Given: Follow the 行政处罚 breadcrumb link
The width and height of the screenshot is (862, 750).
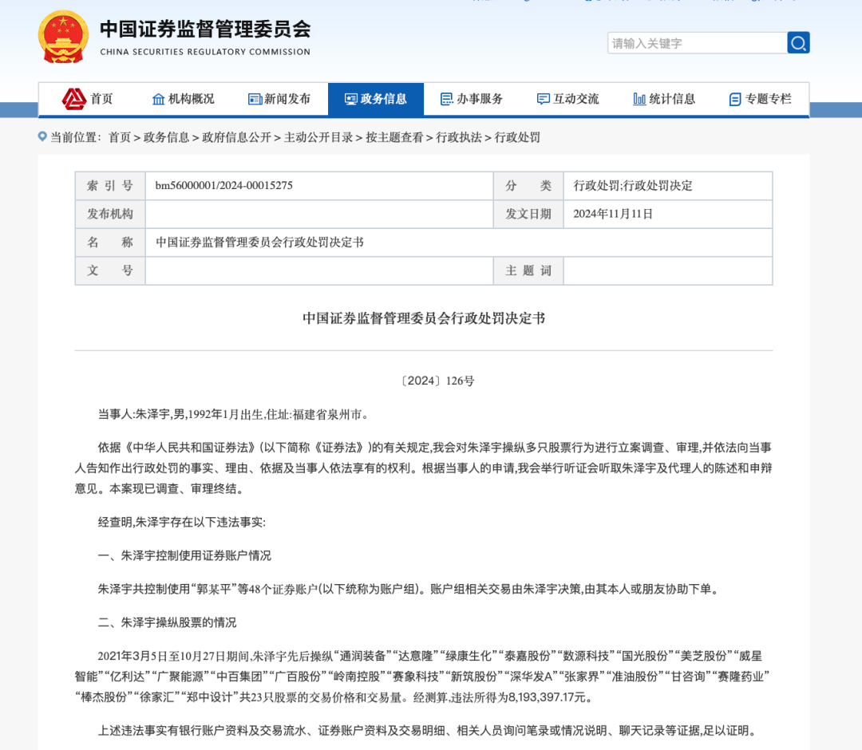Looking at the screenshot, I should (517, 137).
